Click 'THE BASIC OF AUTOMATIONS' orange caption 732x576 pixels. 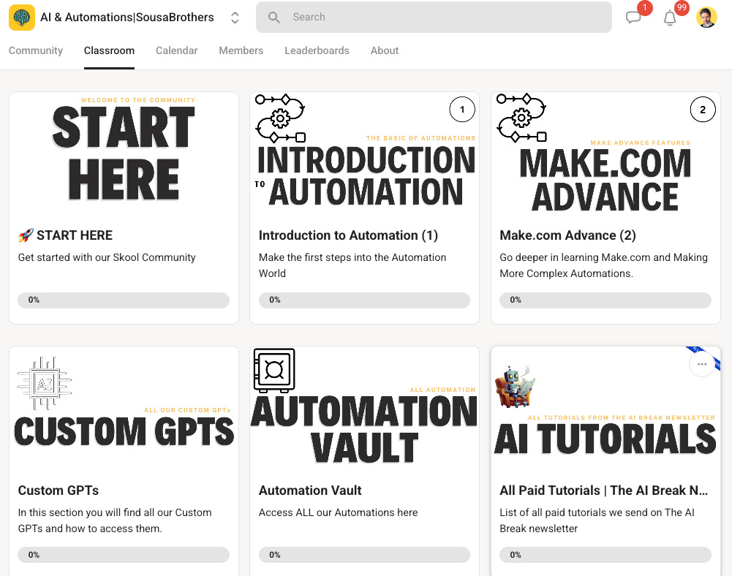pos(420,138)
